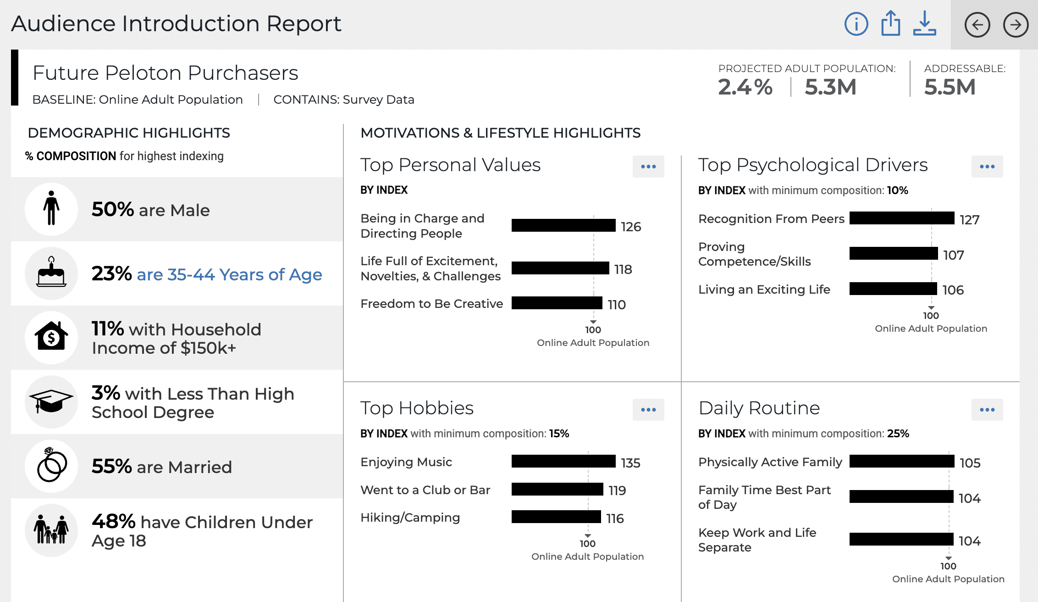The width and height of the screenshot is (1038, 602).
Task: Click the Enjoying Music index bar
Action: coord(563,462)
